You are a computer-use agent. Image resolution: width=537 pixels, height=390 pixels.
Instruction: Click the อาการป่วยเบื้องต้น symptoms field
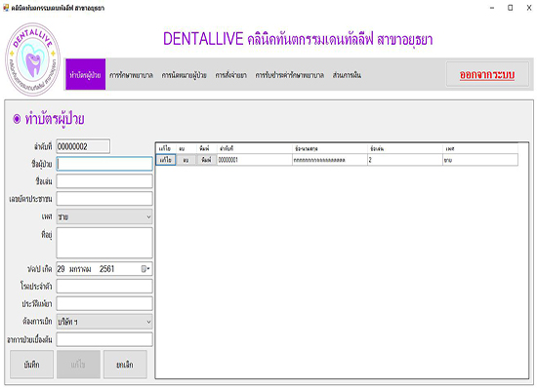point(104,339)
